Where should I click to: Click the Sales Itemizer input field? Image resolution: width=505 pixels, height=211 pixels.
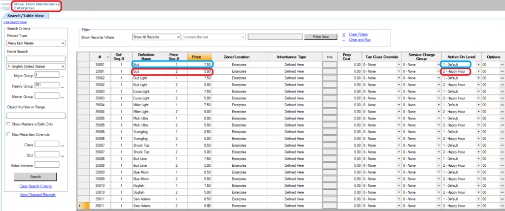coord(47,164)
